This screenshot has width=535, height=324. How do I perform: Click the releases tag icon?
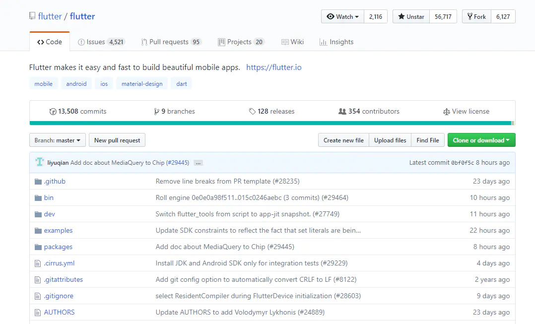click(x=252, y=112)
